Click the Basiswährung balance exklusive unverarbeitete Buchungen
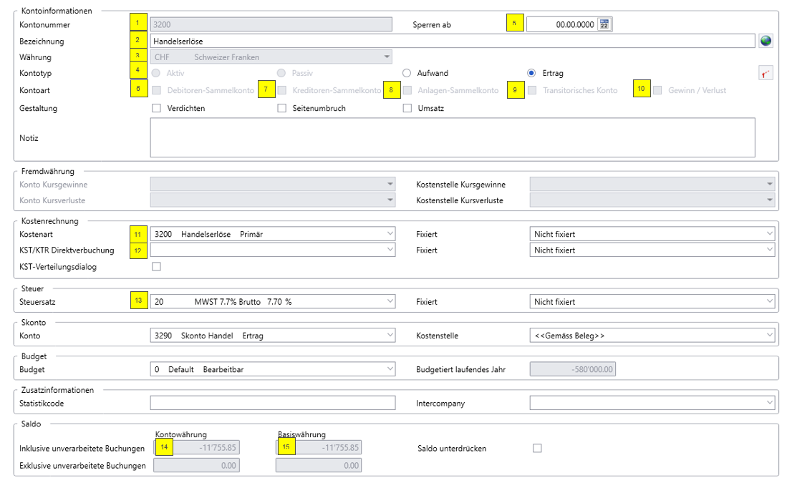 (x=319, y=465)
